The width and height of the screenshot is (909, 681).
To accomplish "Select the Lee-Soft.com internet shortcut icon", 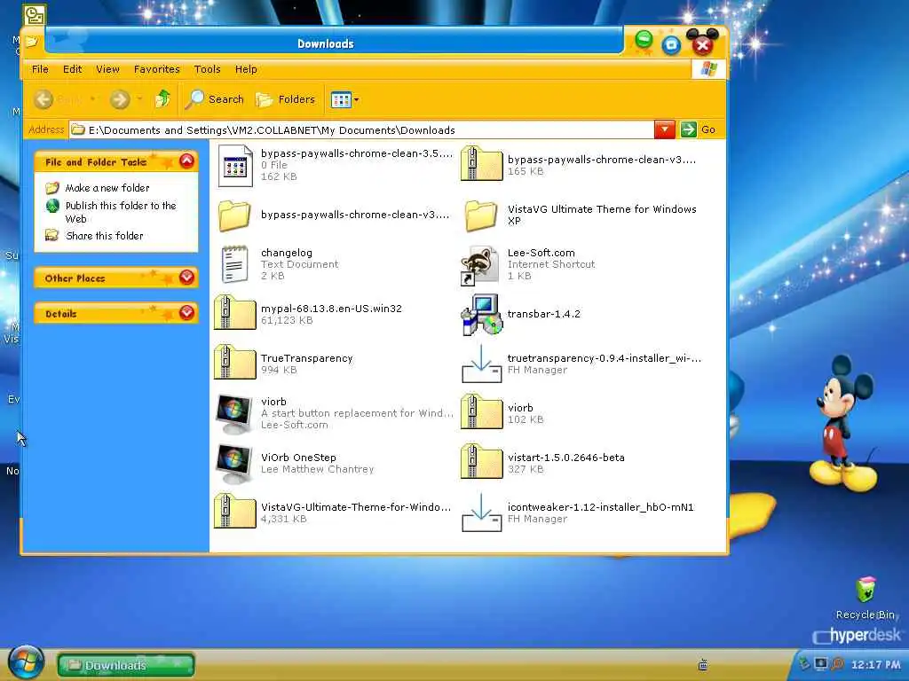I will [x=480, y=265].
